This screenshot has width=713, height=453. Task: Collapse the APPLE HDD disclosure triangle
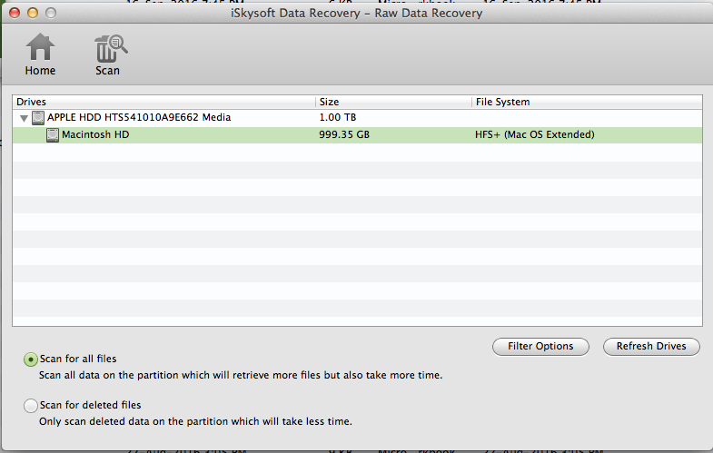pyautogui.click(x=25, y=119)
